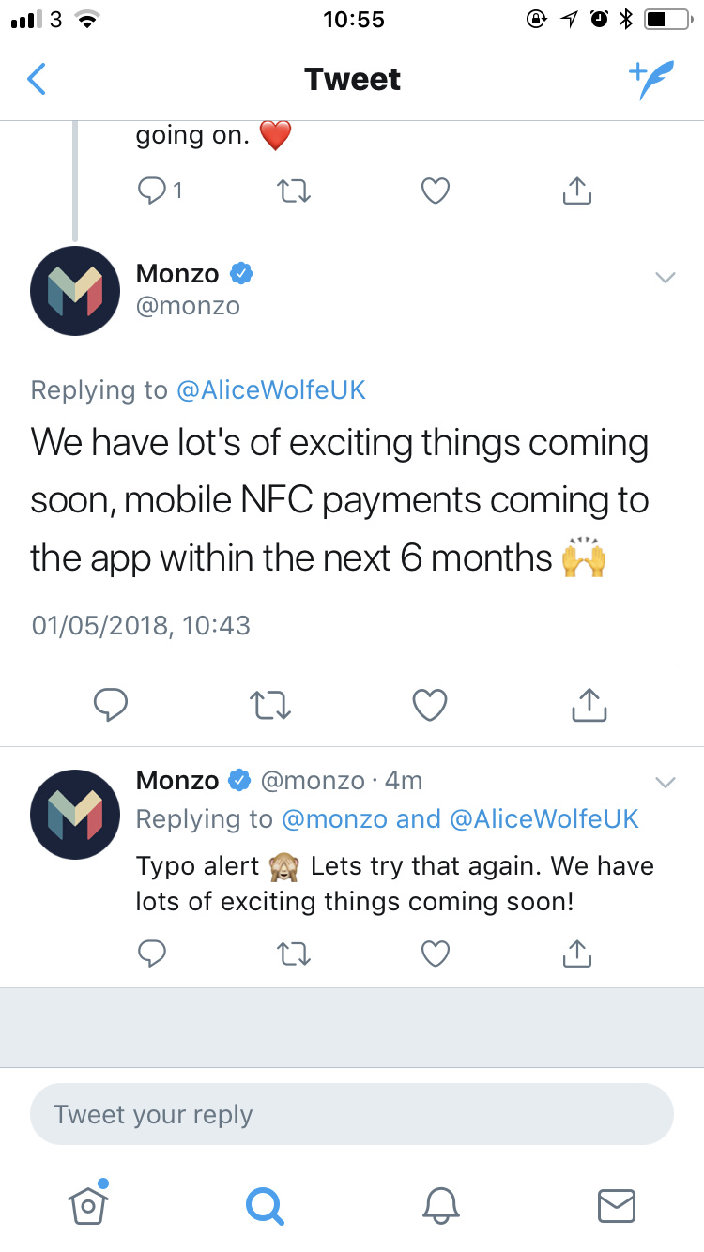Reply to the 'Typo alert' tweet
The height and width of the screenshot is (1252, 704).
coord(151,954)
